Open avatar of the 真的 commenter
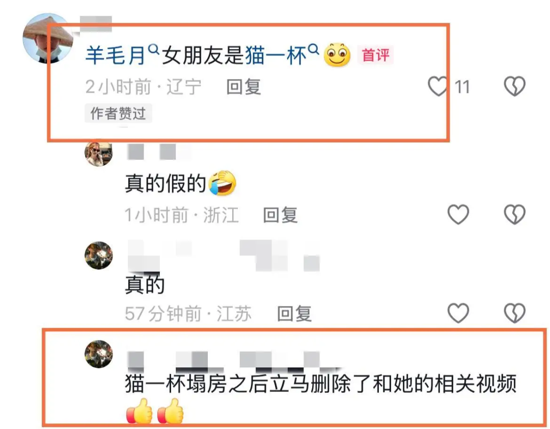This screenshot has width=550, height=429. click(99, 255)
